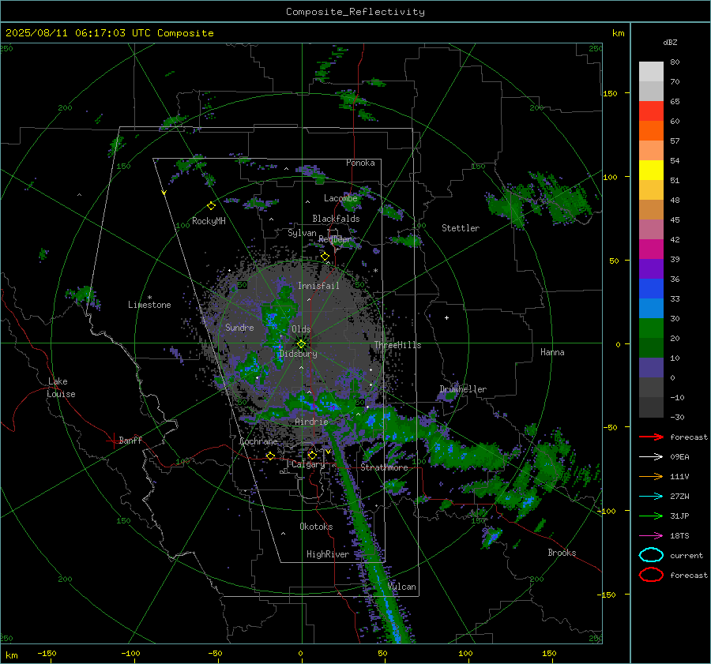Viewport: 711px width, 664px height.
Task: Select the light gray 80 dBZ swatch
Action: point(651,71)
